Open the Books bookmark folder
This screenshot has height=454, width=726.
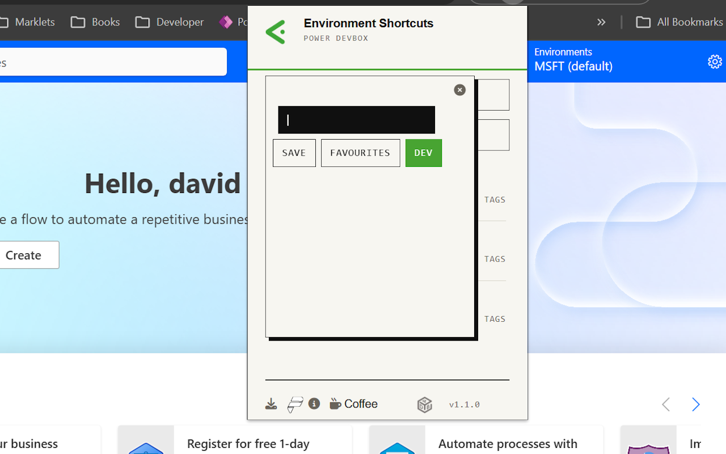tap(95, 22)
